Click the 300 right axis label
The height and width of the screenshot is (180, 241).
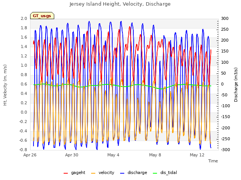(x=225, y=18)
